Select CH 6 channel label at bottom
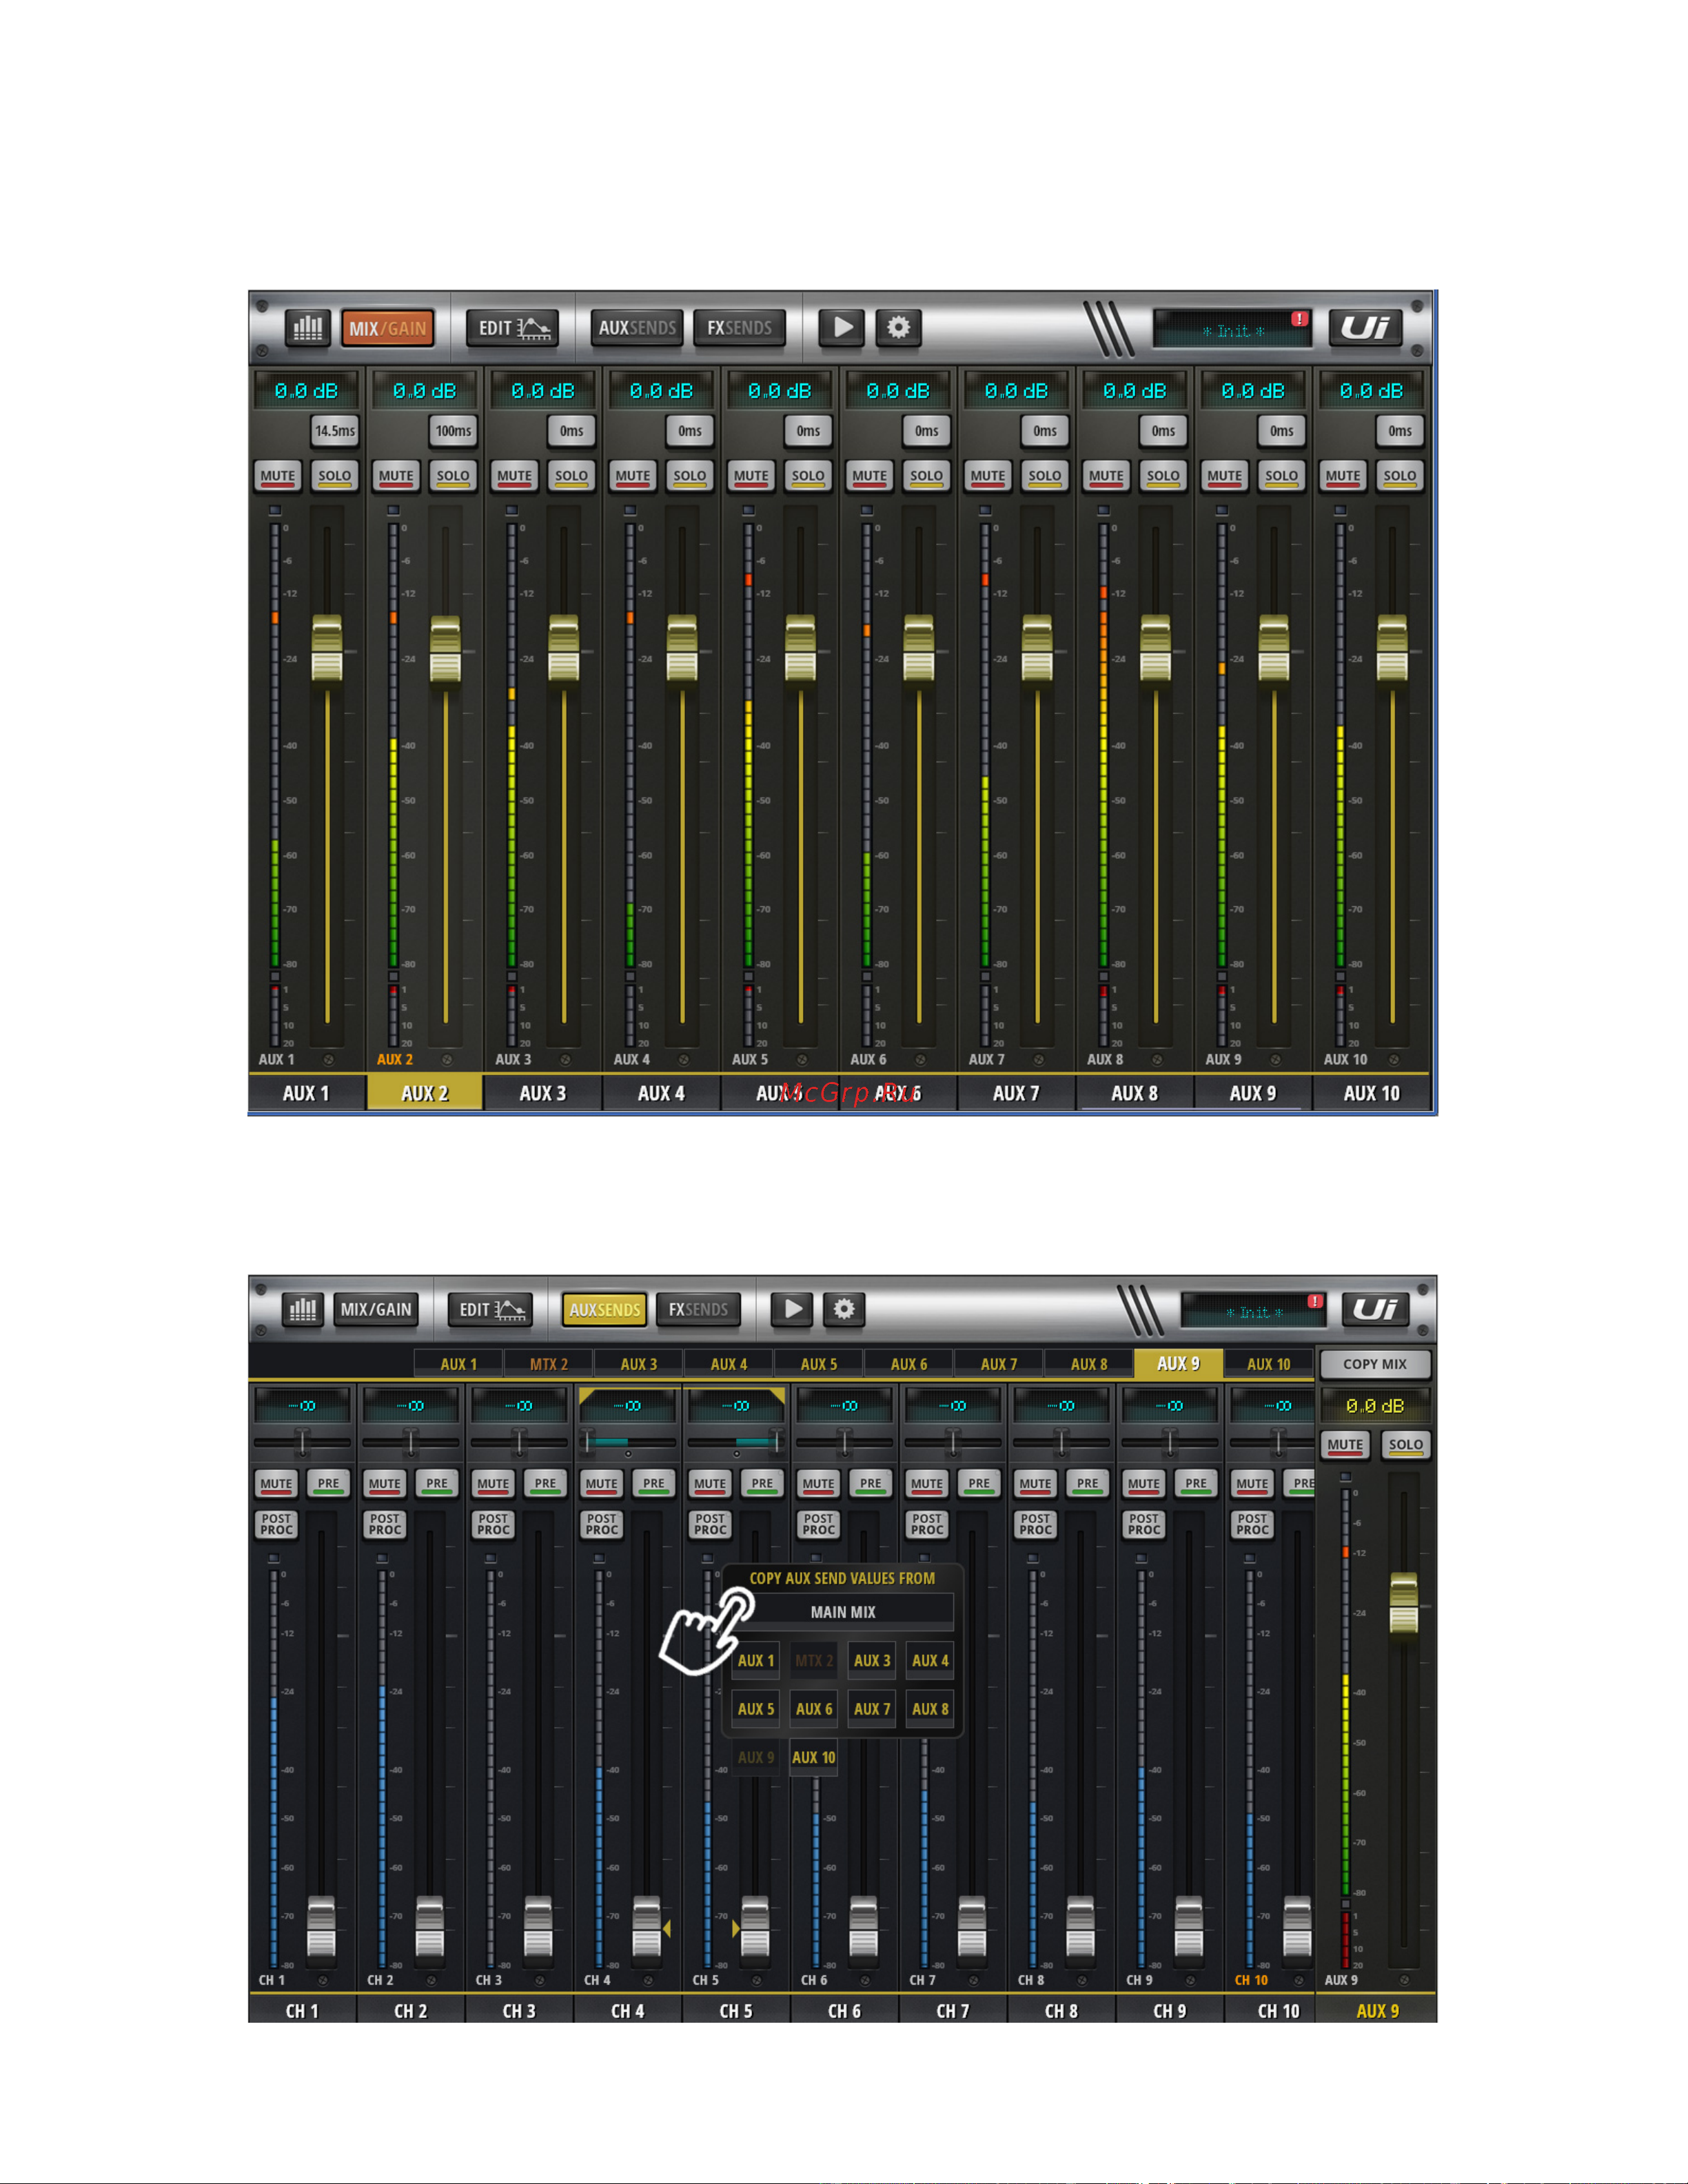This screenshot has height=2184, width=1688. [844, 2011]
